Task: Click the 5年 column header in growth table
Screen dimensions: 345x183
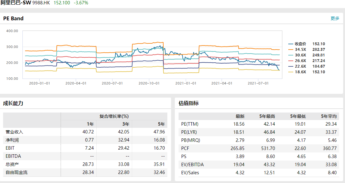Action: (161, 124)
